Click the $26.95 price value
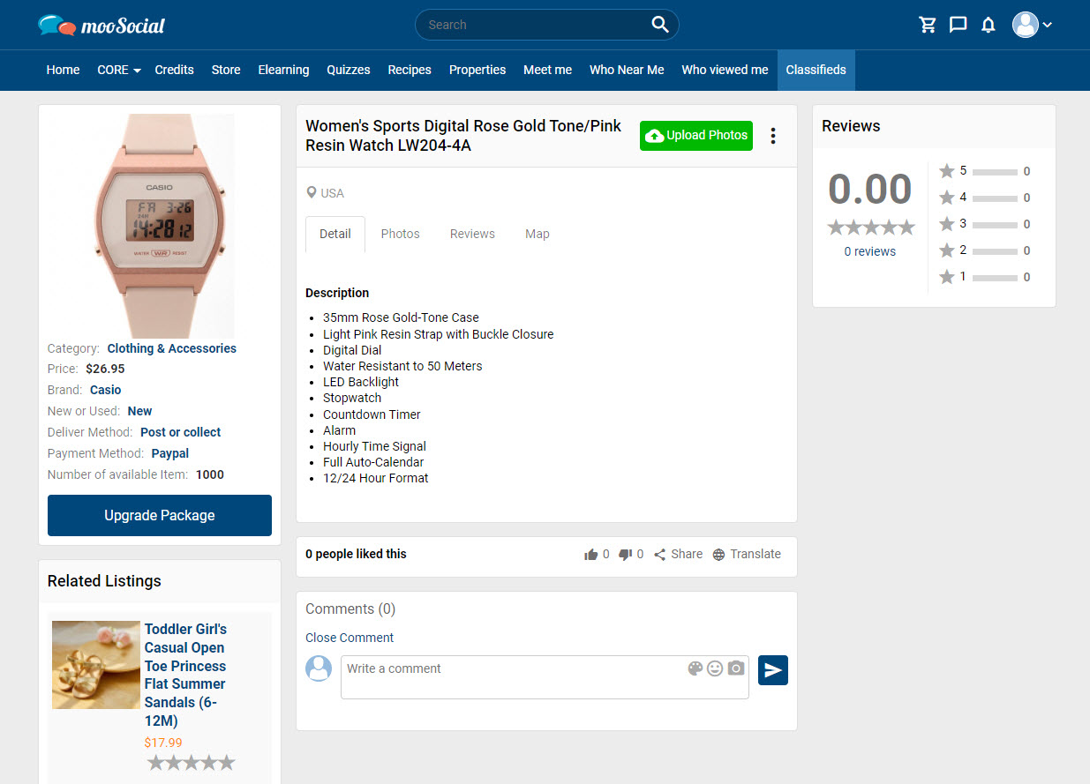Viewport: 1090px width, 784px height. tap(105, 369)
